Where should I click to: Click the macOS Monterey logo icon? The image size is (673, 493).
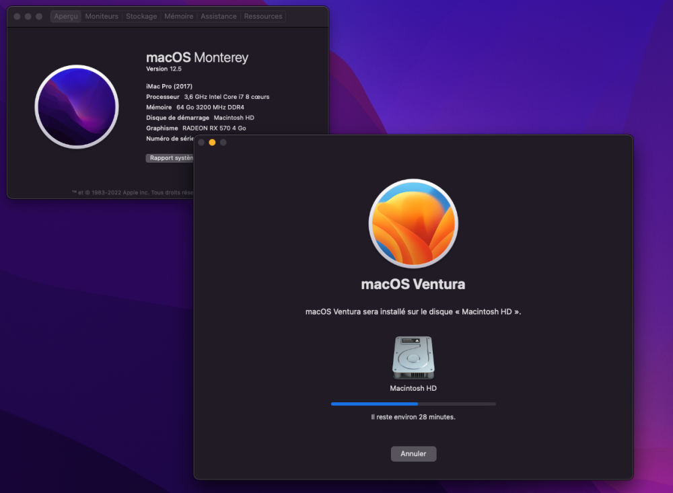click(77, 107)
